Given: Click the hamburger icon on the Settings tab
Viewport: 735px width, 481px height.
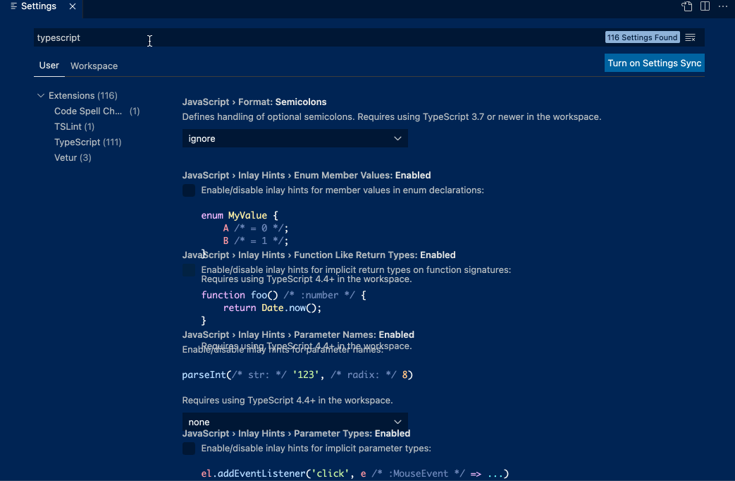Looking at the screenshot, I should (x=12, y=6).
